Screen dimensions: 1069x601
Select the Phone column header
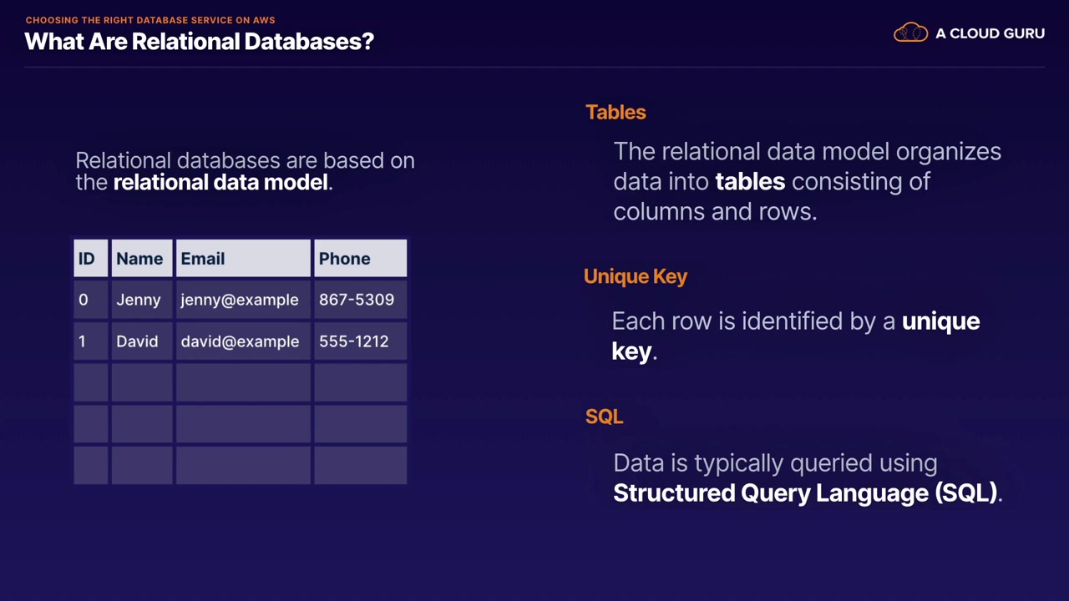[360, 259]
